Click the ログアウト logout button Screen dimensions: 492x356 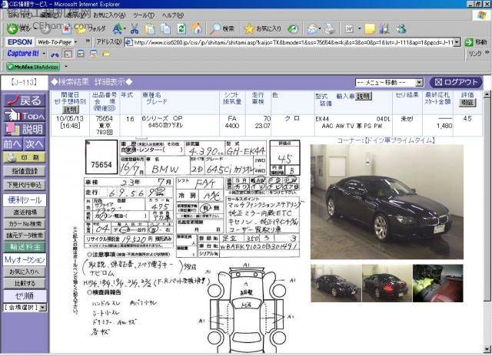point(456,82)
